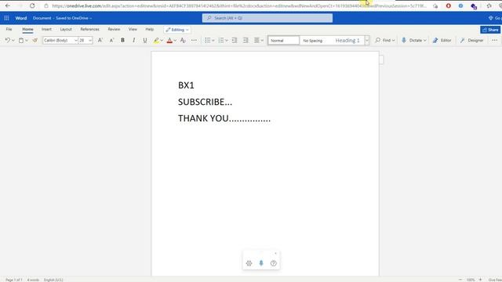Click the Search box in header

pyautogui.click(x=267, y=18)
